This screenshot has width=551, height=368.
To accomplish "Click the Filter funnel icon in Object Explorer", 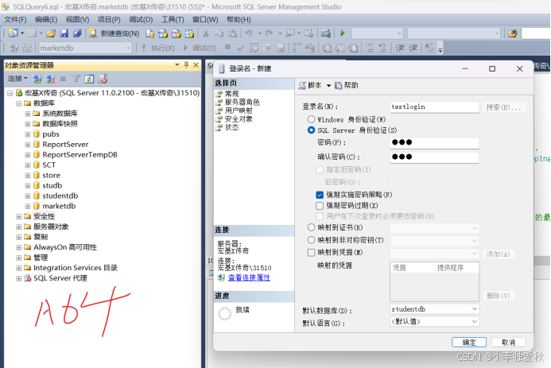I will click(76, 79).
